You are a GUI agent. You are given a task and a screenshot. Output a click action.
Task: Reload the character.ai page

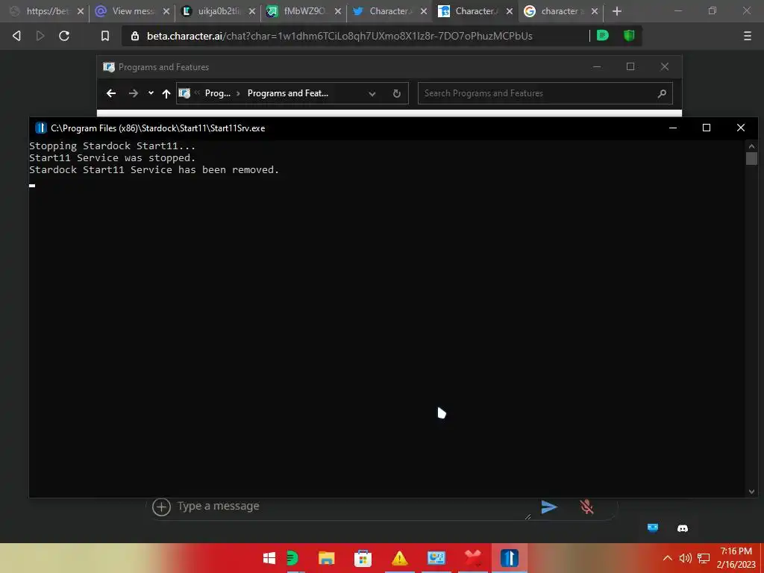(x=64, y=36)
